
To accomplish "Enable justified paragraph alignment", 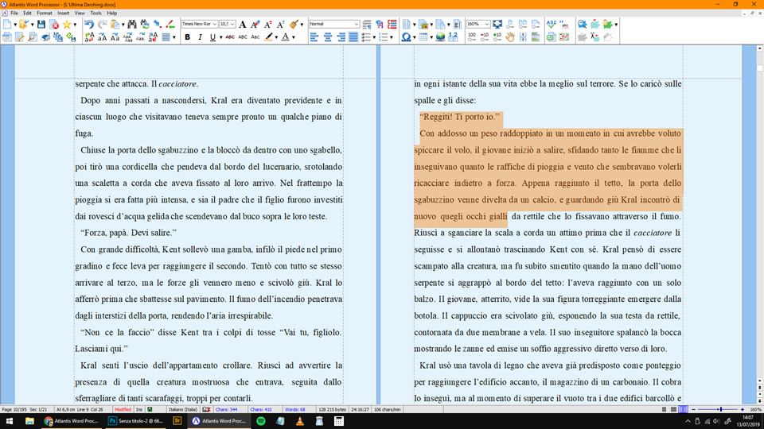I will [x=353, y=37].
